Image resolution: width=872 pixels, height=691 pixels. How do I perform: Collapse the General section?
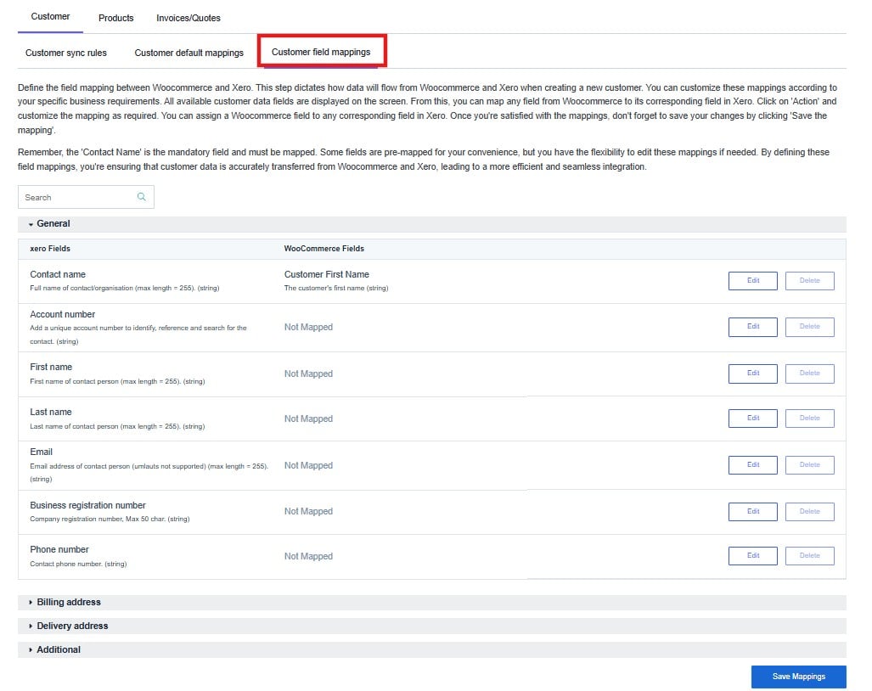431,223
